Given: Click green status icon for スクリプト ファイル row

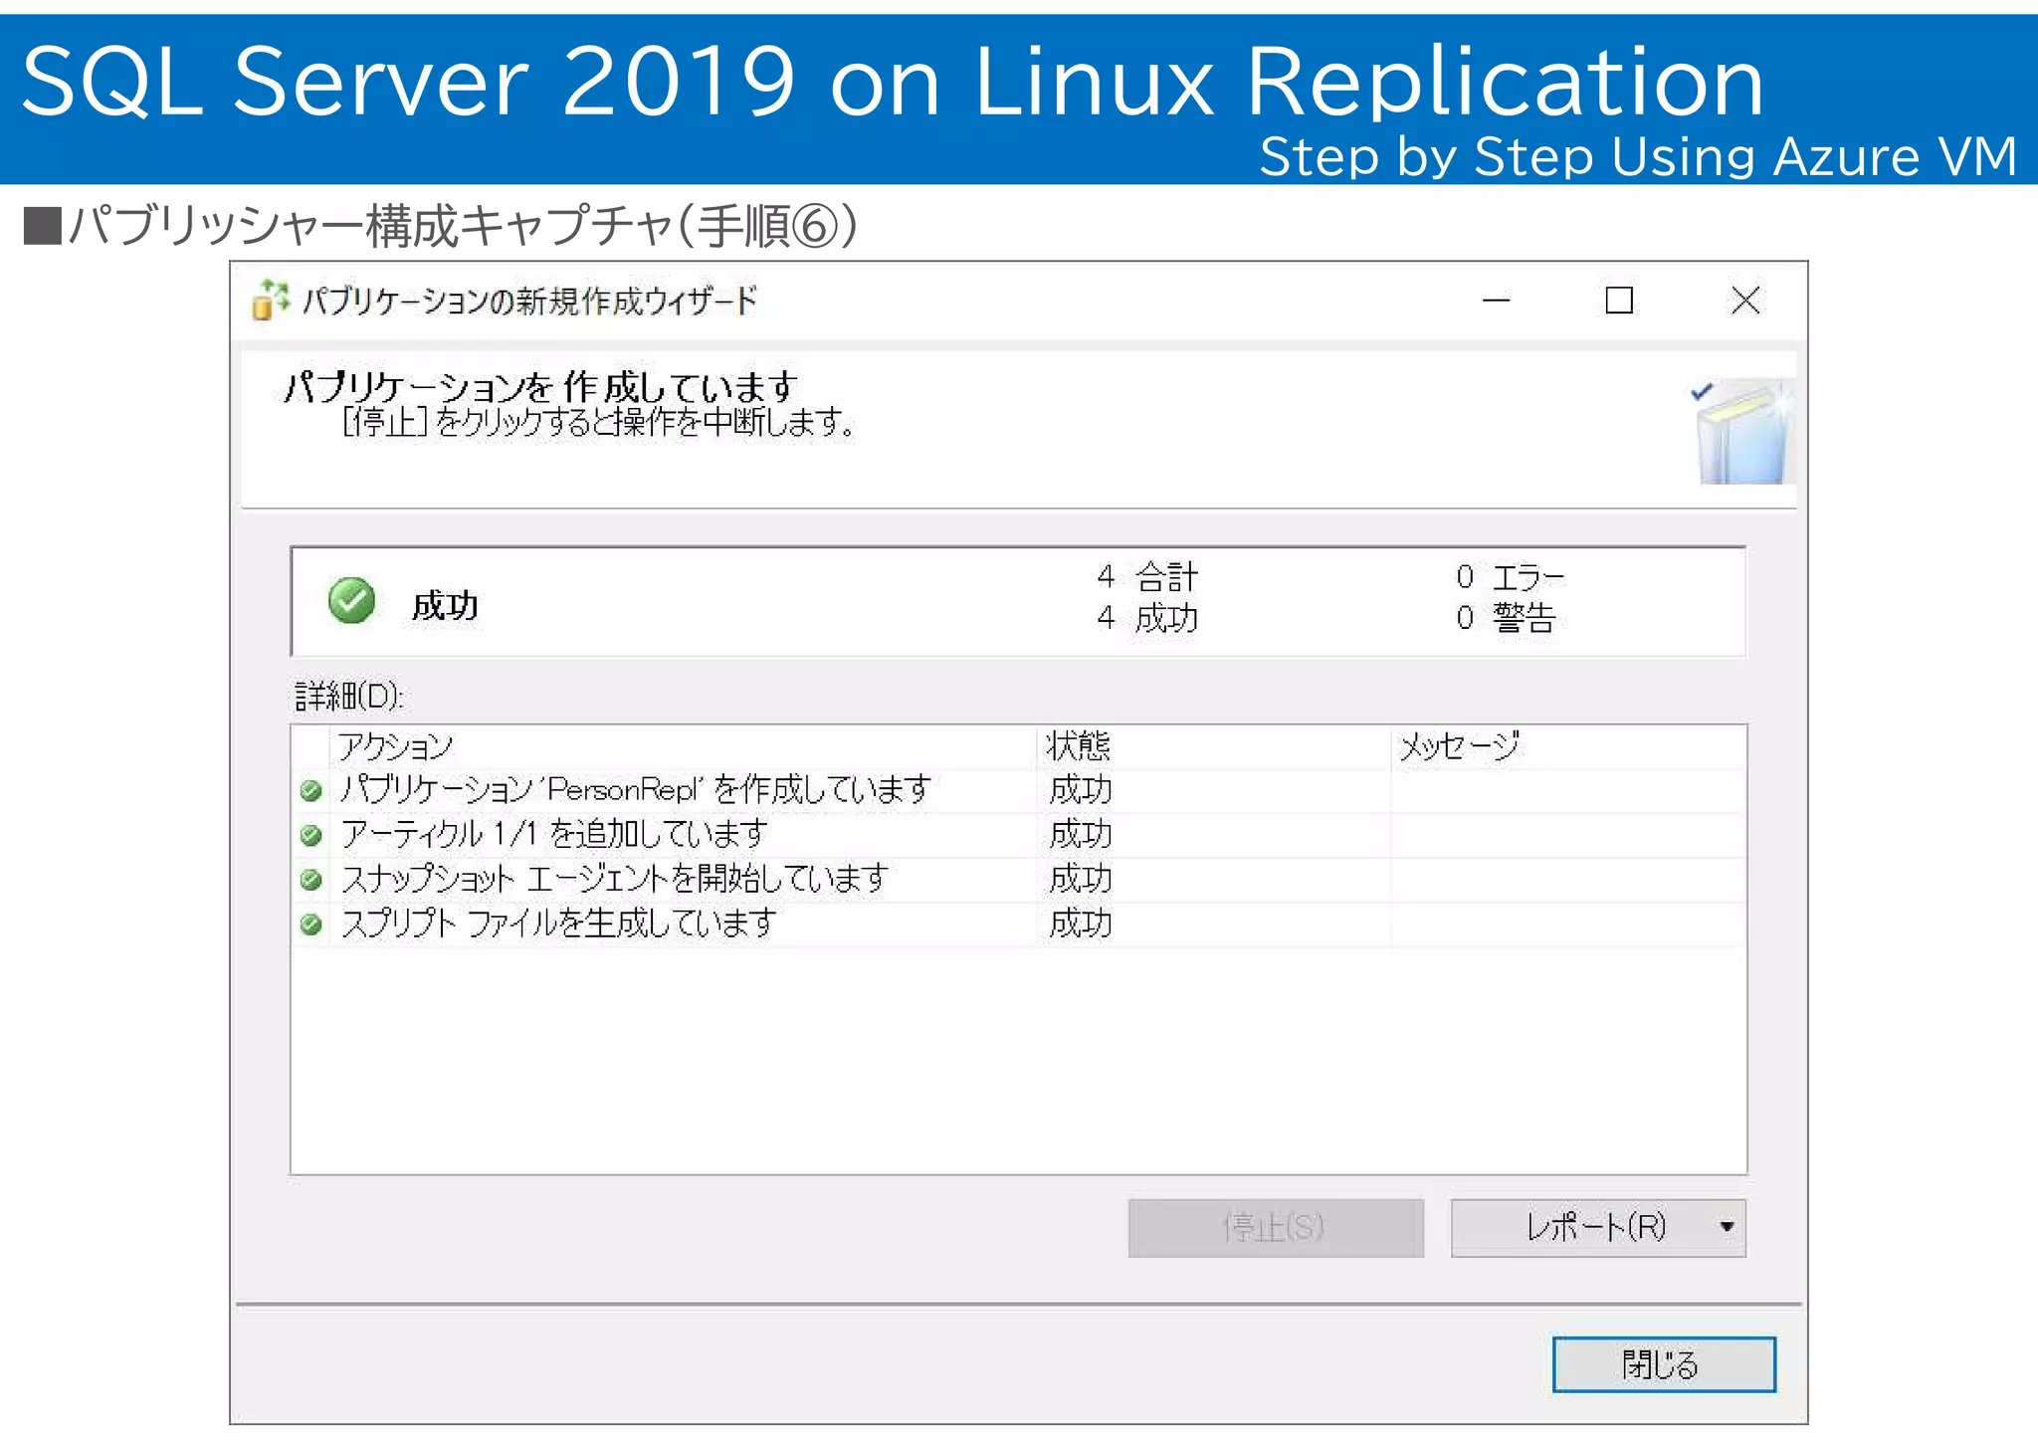Looking at the screenshot, I should (x=310, y=925).
